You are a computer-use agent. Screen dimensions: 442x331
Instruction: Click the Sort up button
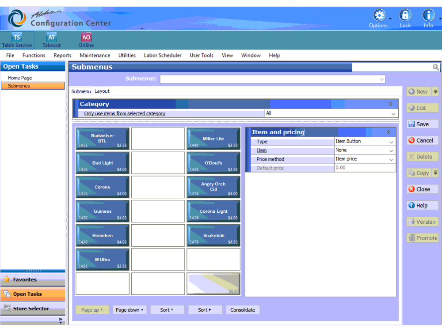point(167,310)
